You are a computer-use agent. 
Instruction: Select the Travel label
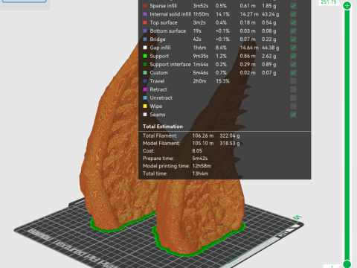pyautogui.click(x=157, y=81)
